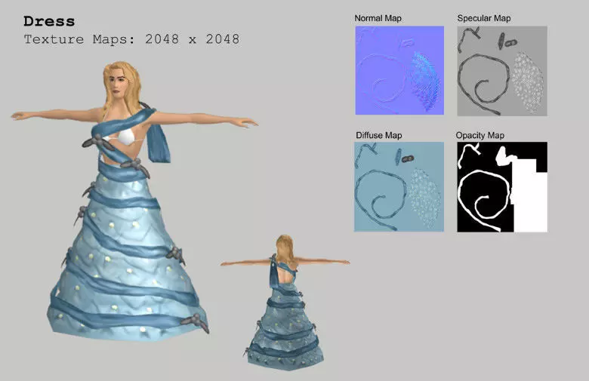Screen dimensions: 589x381
Task: Click the 'Normal Map' label
Action: click(x=378, y=18)
